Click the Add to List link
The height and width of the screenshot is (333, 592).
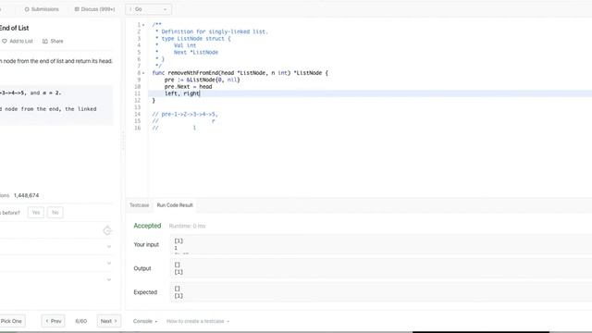[x=21, y=41]
